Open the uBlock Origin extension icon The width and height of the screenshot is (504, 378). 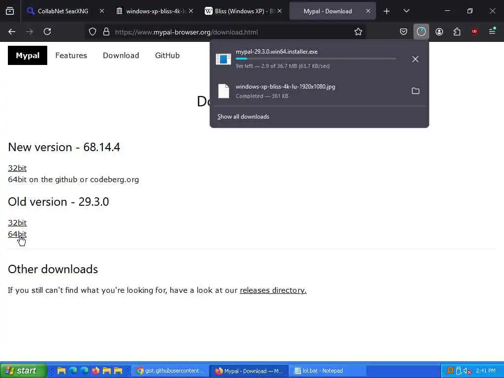pos(474,31)
